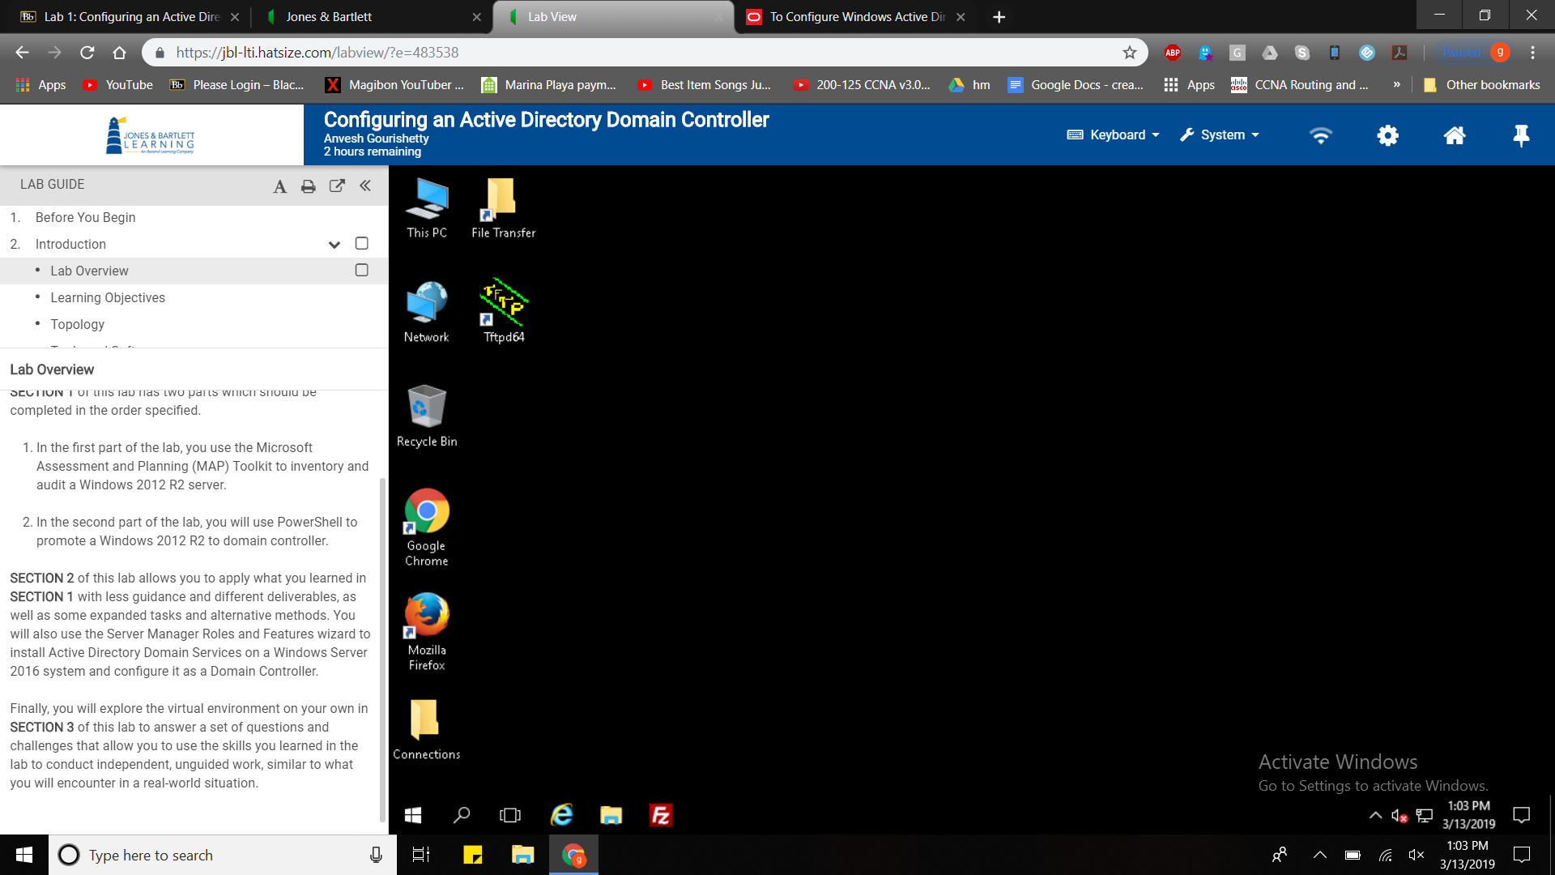Switch to To Configure Windows Active Directory tab
The height and width of the screenshot is (875, 1555).
856,17
